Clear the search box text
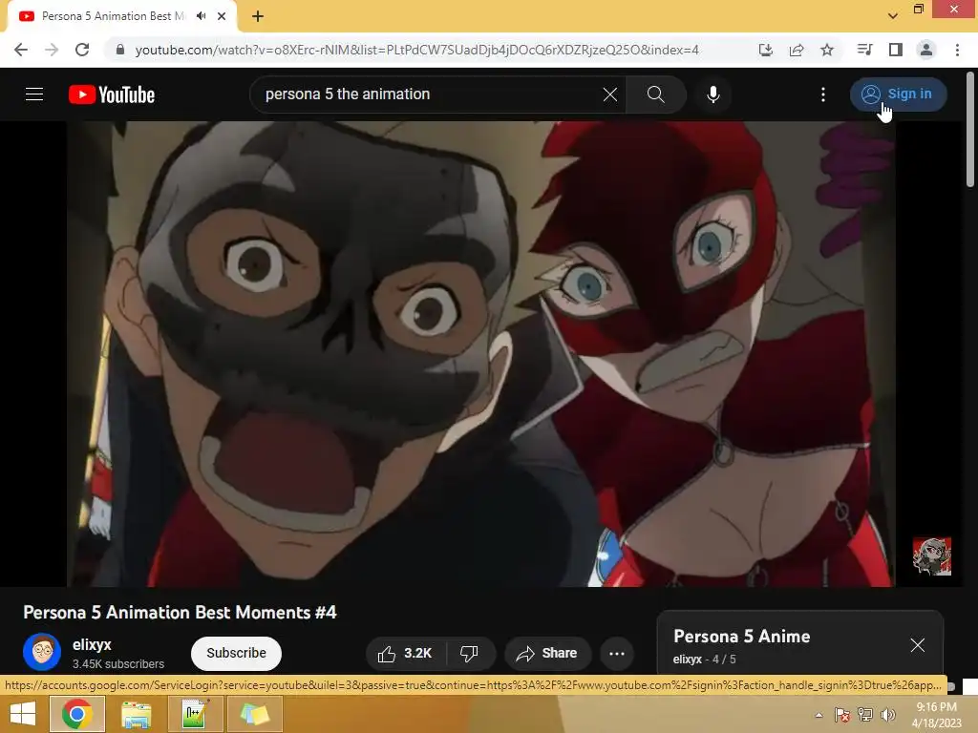This screenshot has width=978, height=733. (610, 94)
